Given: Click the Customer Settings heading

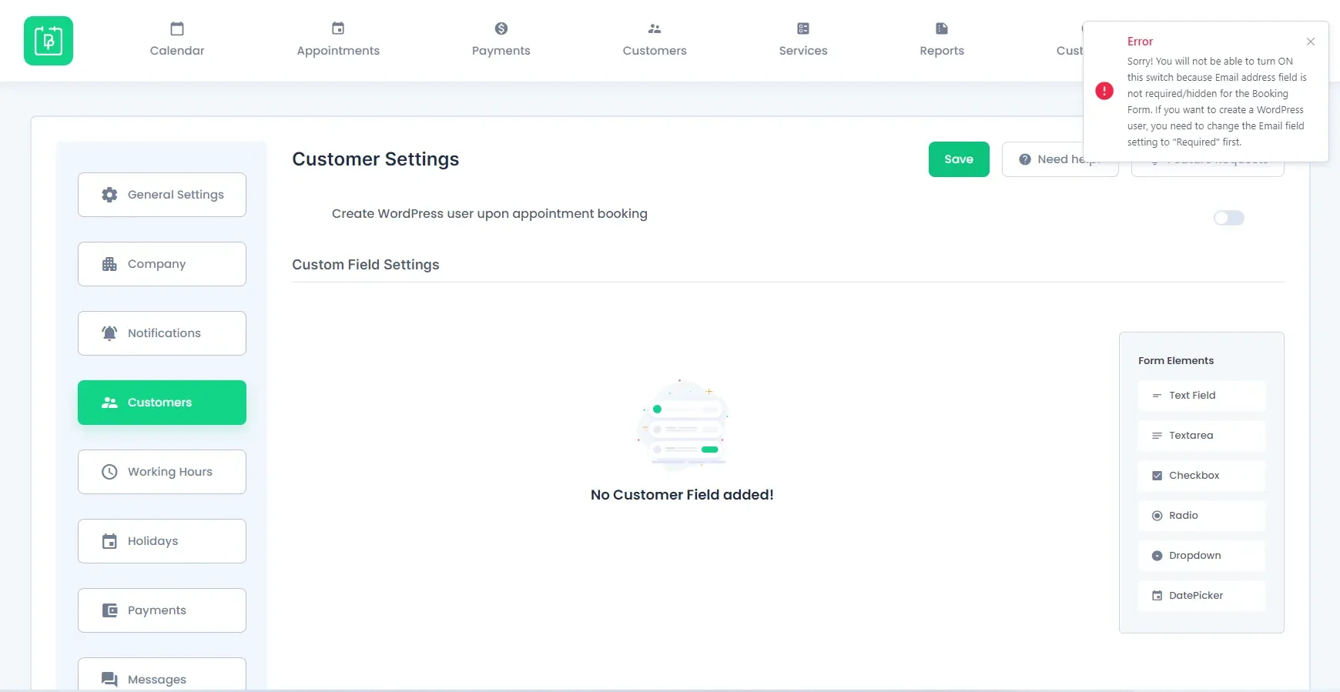Looking at the screenshot, I should [x=376, y=159].
